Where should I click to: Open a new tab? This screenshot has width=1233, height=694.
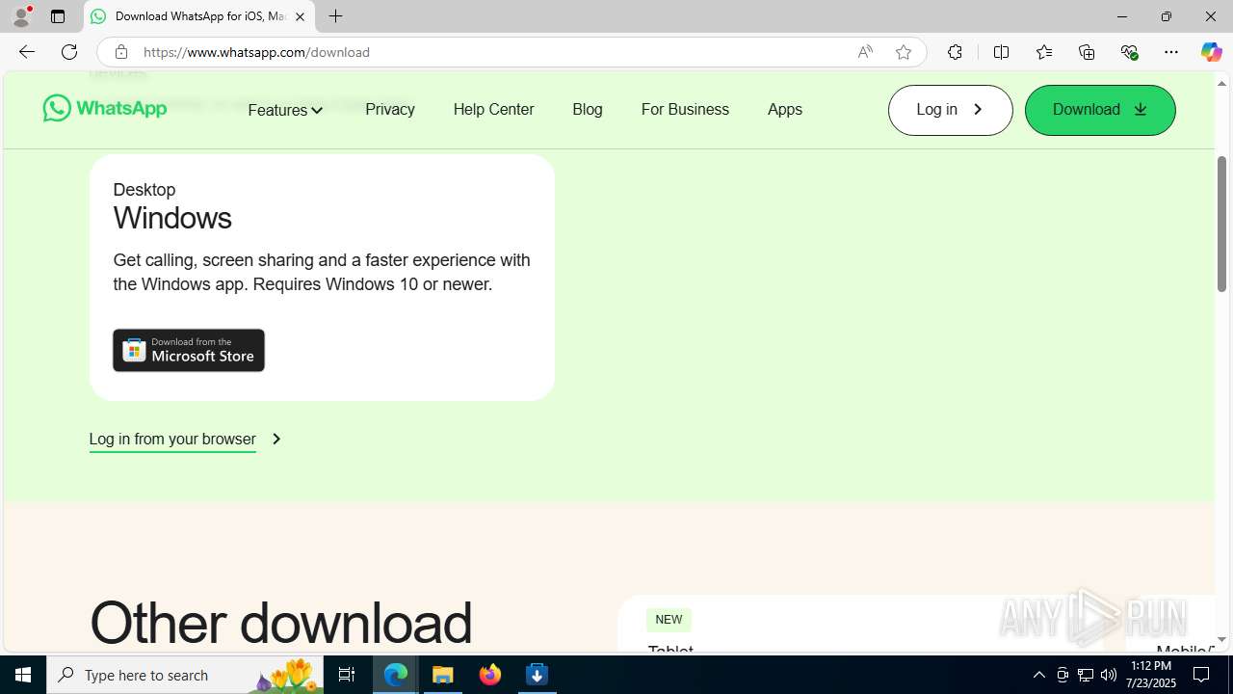[x=335, y=16]
